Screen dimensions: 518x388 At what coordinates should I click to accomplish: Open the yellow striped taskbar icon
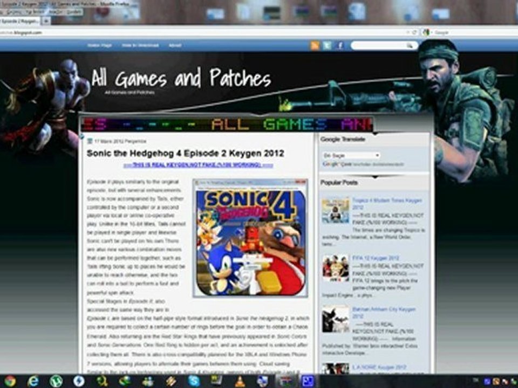point(171,381)
